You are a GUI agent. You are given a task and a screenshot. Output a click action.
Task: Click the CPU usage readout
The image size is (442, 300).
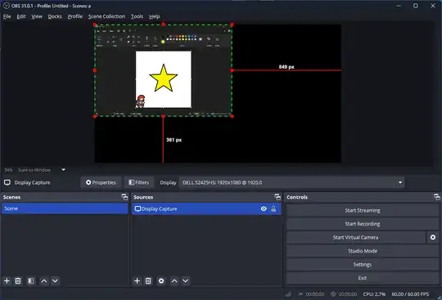tap(374, 294)
